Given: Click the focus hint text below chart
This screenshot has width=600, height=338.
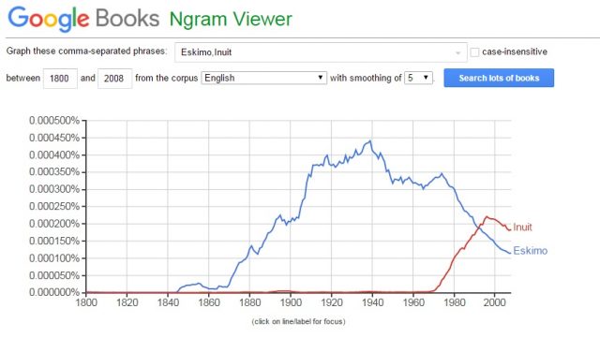Looking at the screenshot, I should coord(298,321).
